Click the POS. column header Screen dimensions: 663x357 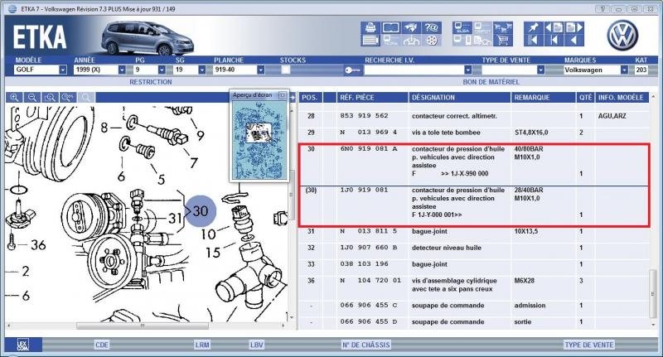309,98
